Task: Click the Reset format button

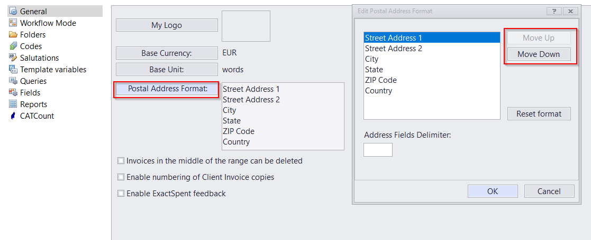Action: point(539,114)
